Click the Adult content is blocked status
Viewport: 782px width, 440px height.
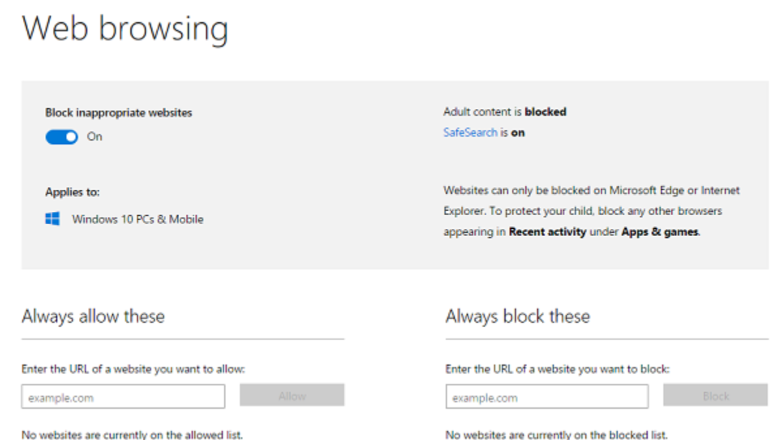pos(504,112)
